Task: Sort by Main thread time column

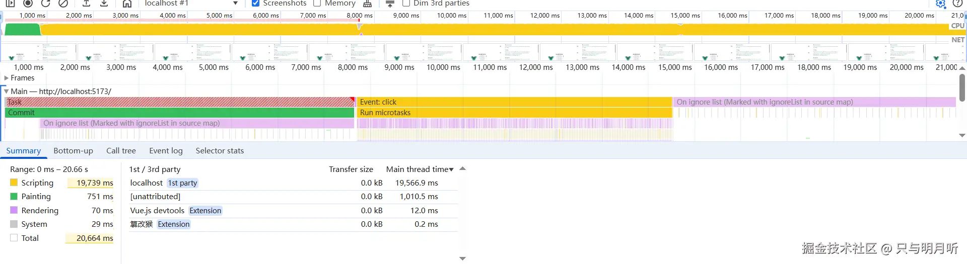Action: [420, 169]
